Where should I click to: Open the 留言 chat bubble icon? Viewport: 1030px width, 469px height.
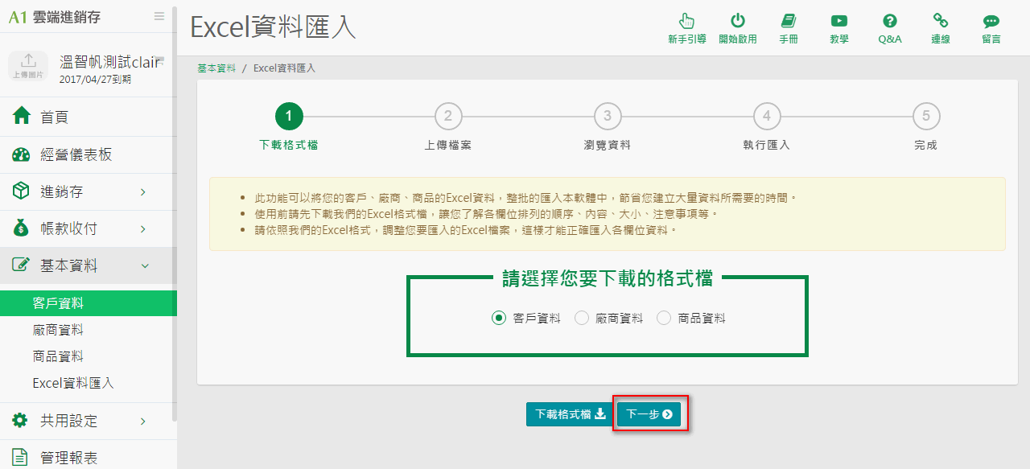coord(991,21)
